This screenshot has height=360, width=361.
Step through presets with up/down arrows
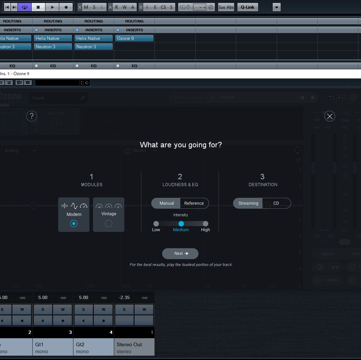pos(81,82)
